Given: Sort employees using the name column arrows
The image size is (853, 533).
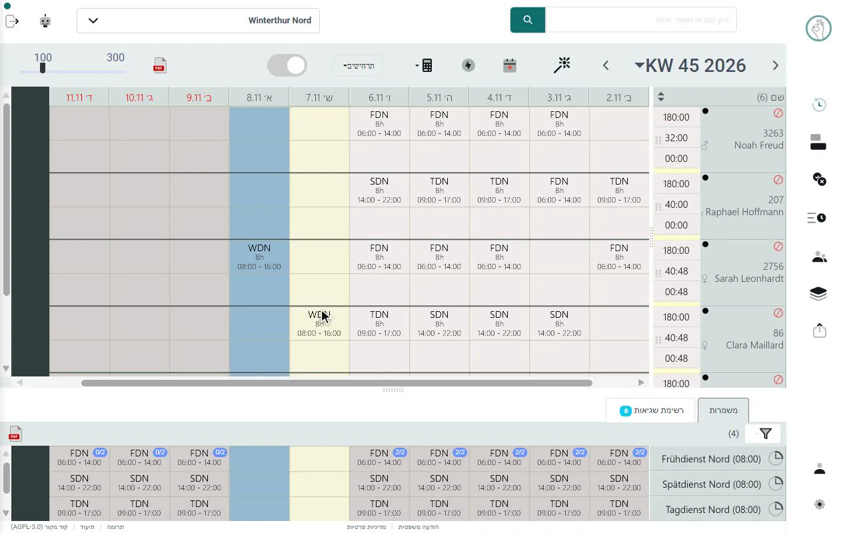Looking at the screenshot, I should coord(660,97).
